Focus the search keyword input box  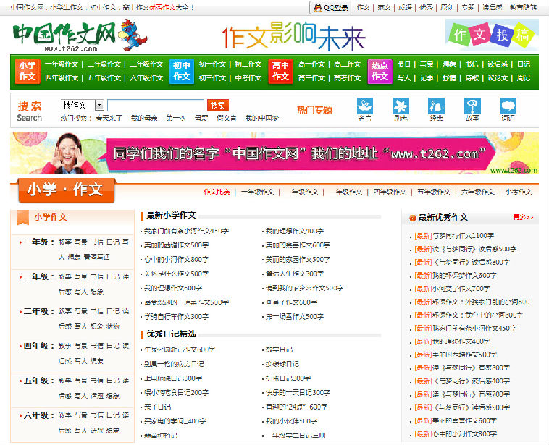pyautogui.click(x=156, y=106)
